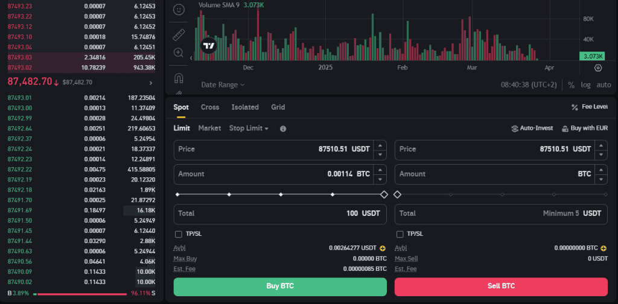The width and height of the screenshot is (618, 304).
Task: Click the arrow next to $87,482.70
Action: [x=150, y=83]
